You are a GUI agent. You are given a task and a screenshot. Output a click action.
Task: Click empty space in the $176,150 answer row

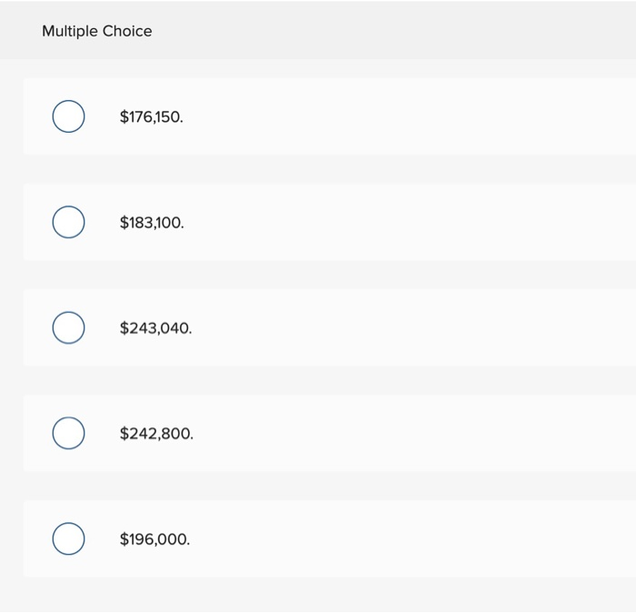tap(409, 116)
